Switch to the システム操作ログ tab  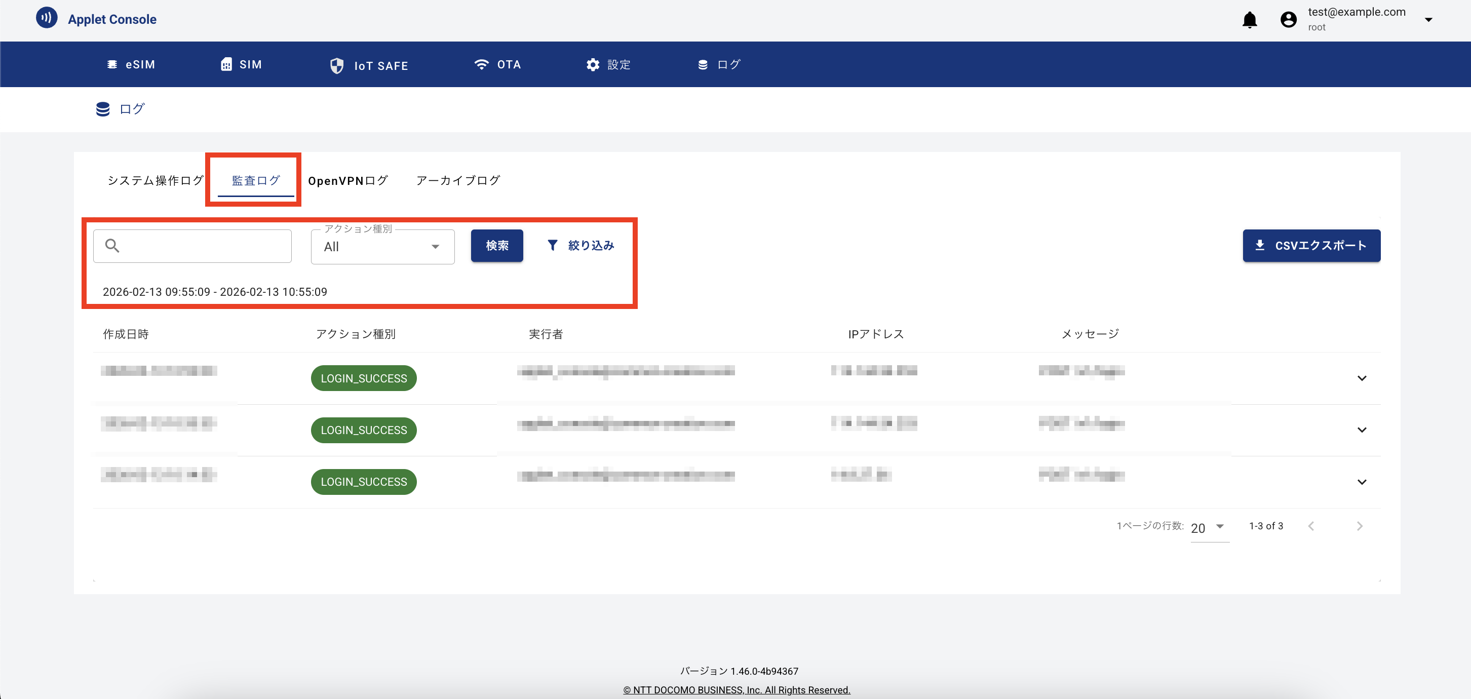155,180
